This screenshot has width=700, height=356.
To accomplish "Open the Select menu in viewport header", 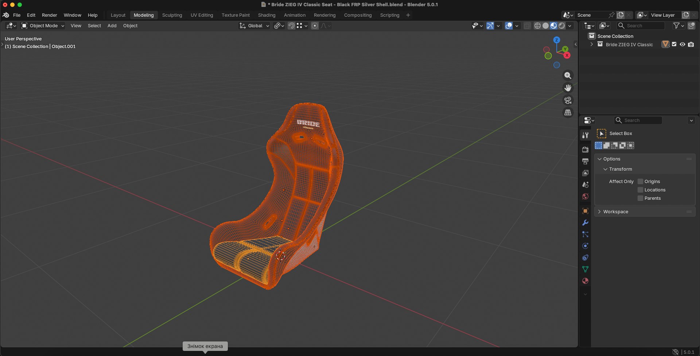I will tap(94, 25).
